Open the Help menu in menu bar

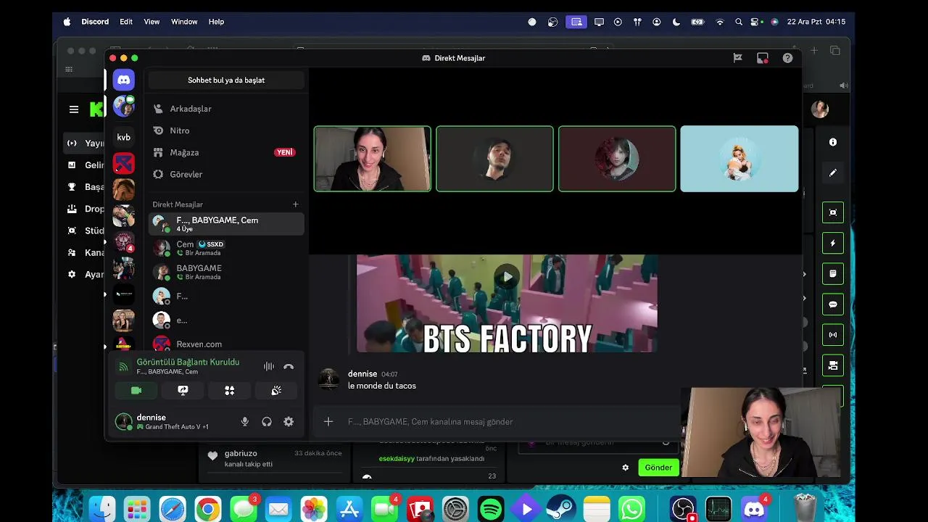(216, 22)
